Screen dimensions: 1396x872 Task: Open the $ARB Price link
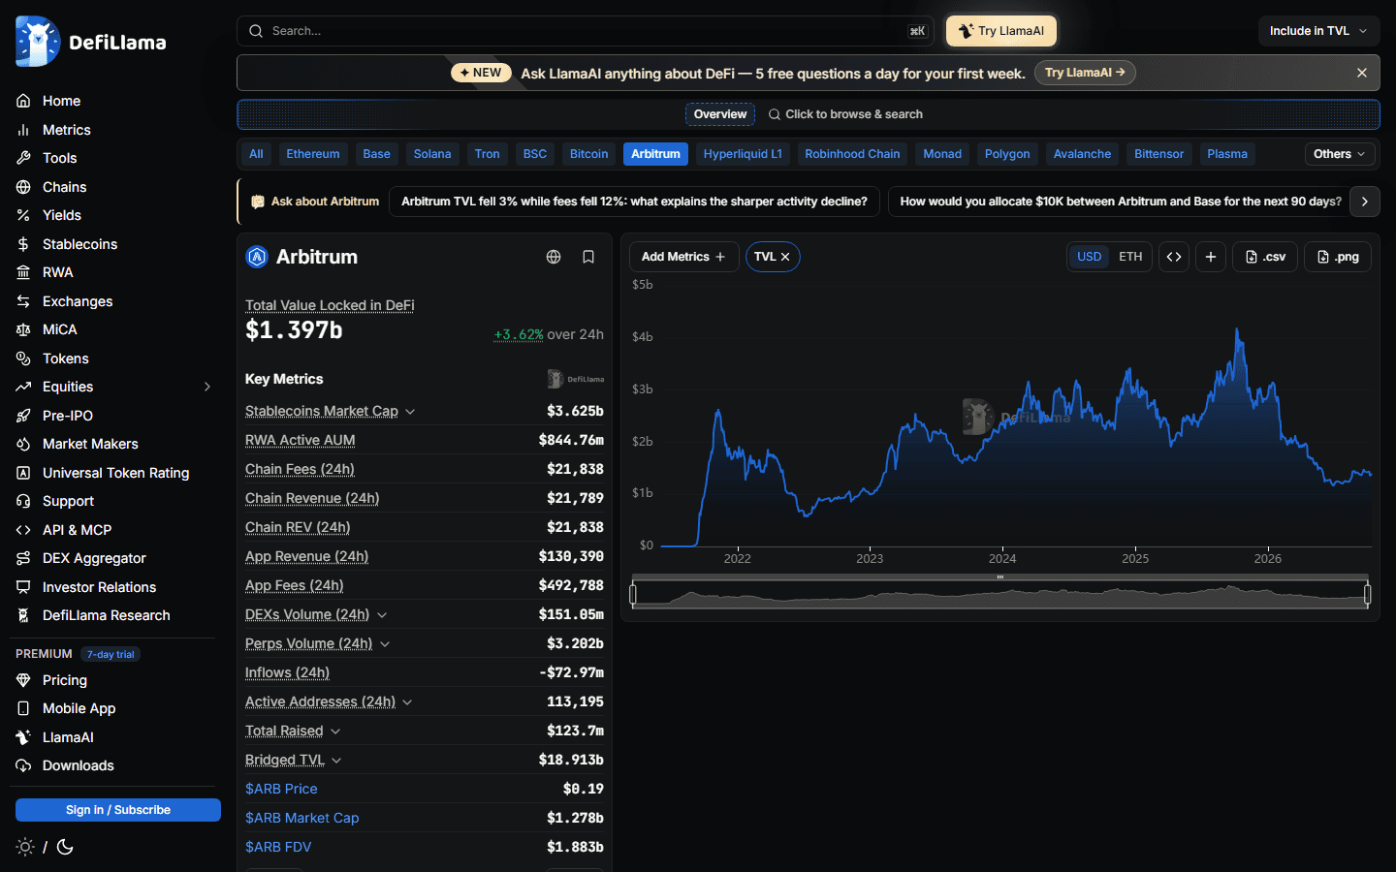(x=281, y=789)
